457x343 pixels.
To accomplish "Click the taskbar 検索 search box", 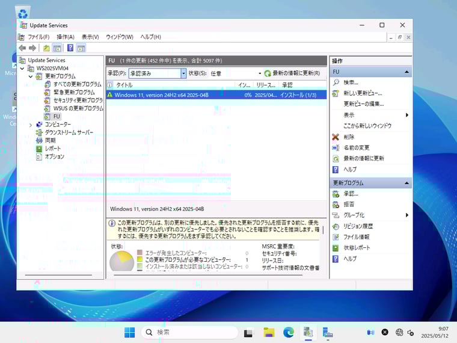I will click(189, 332).
